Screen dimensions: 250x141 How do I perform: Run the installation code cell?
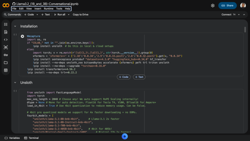click(x=22, y=36)
